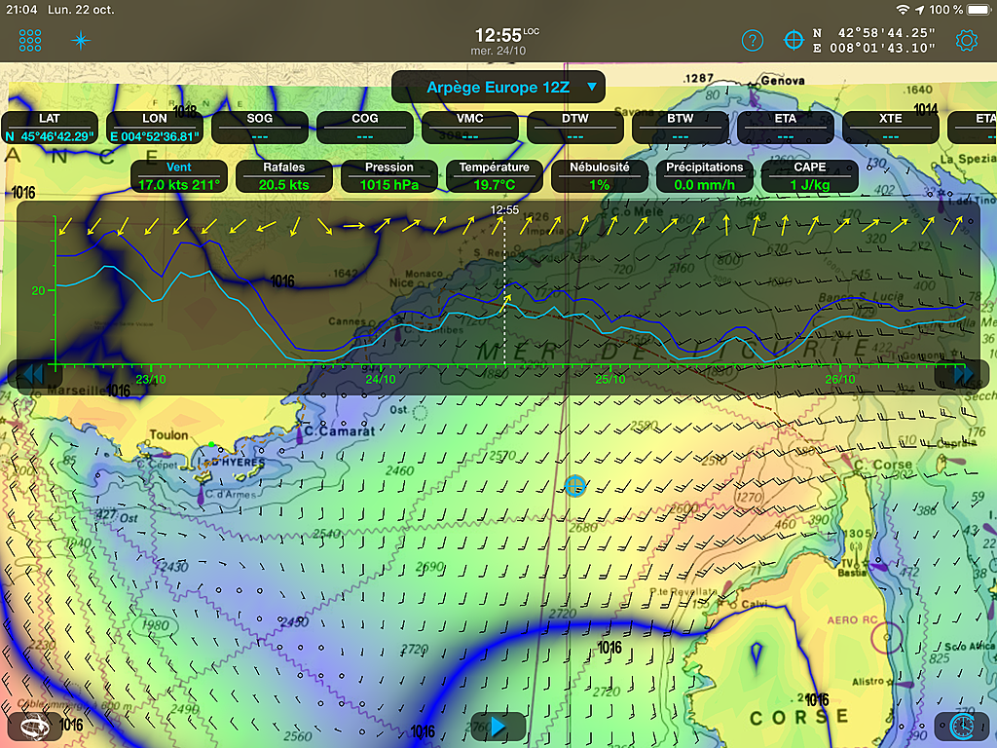Select the SOG data box
The width and height of the screenshot is (997, 748).
pos(259,128)
